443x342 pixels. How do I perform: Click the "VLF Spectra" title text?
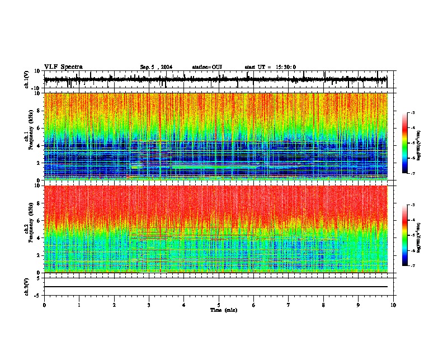[63, 67]
